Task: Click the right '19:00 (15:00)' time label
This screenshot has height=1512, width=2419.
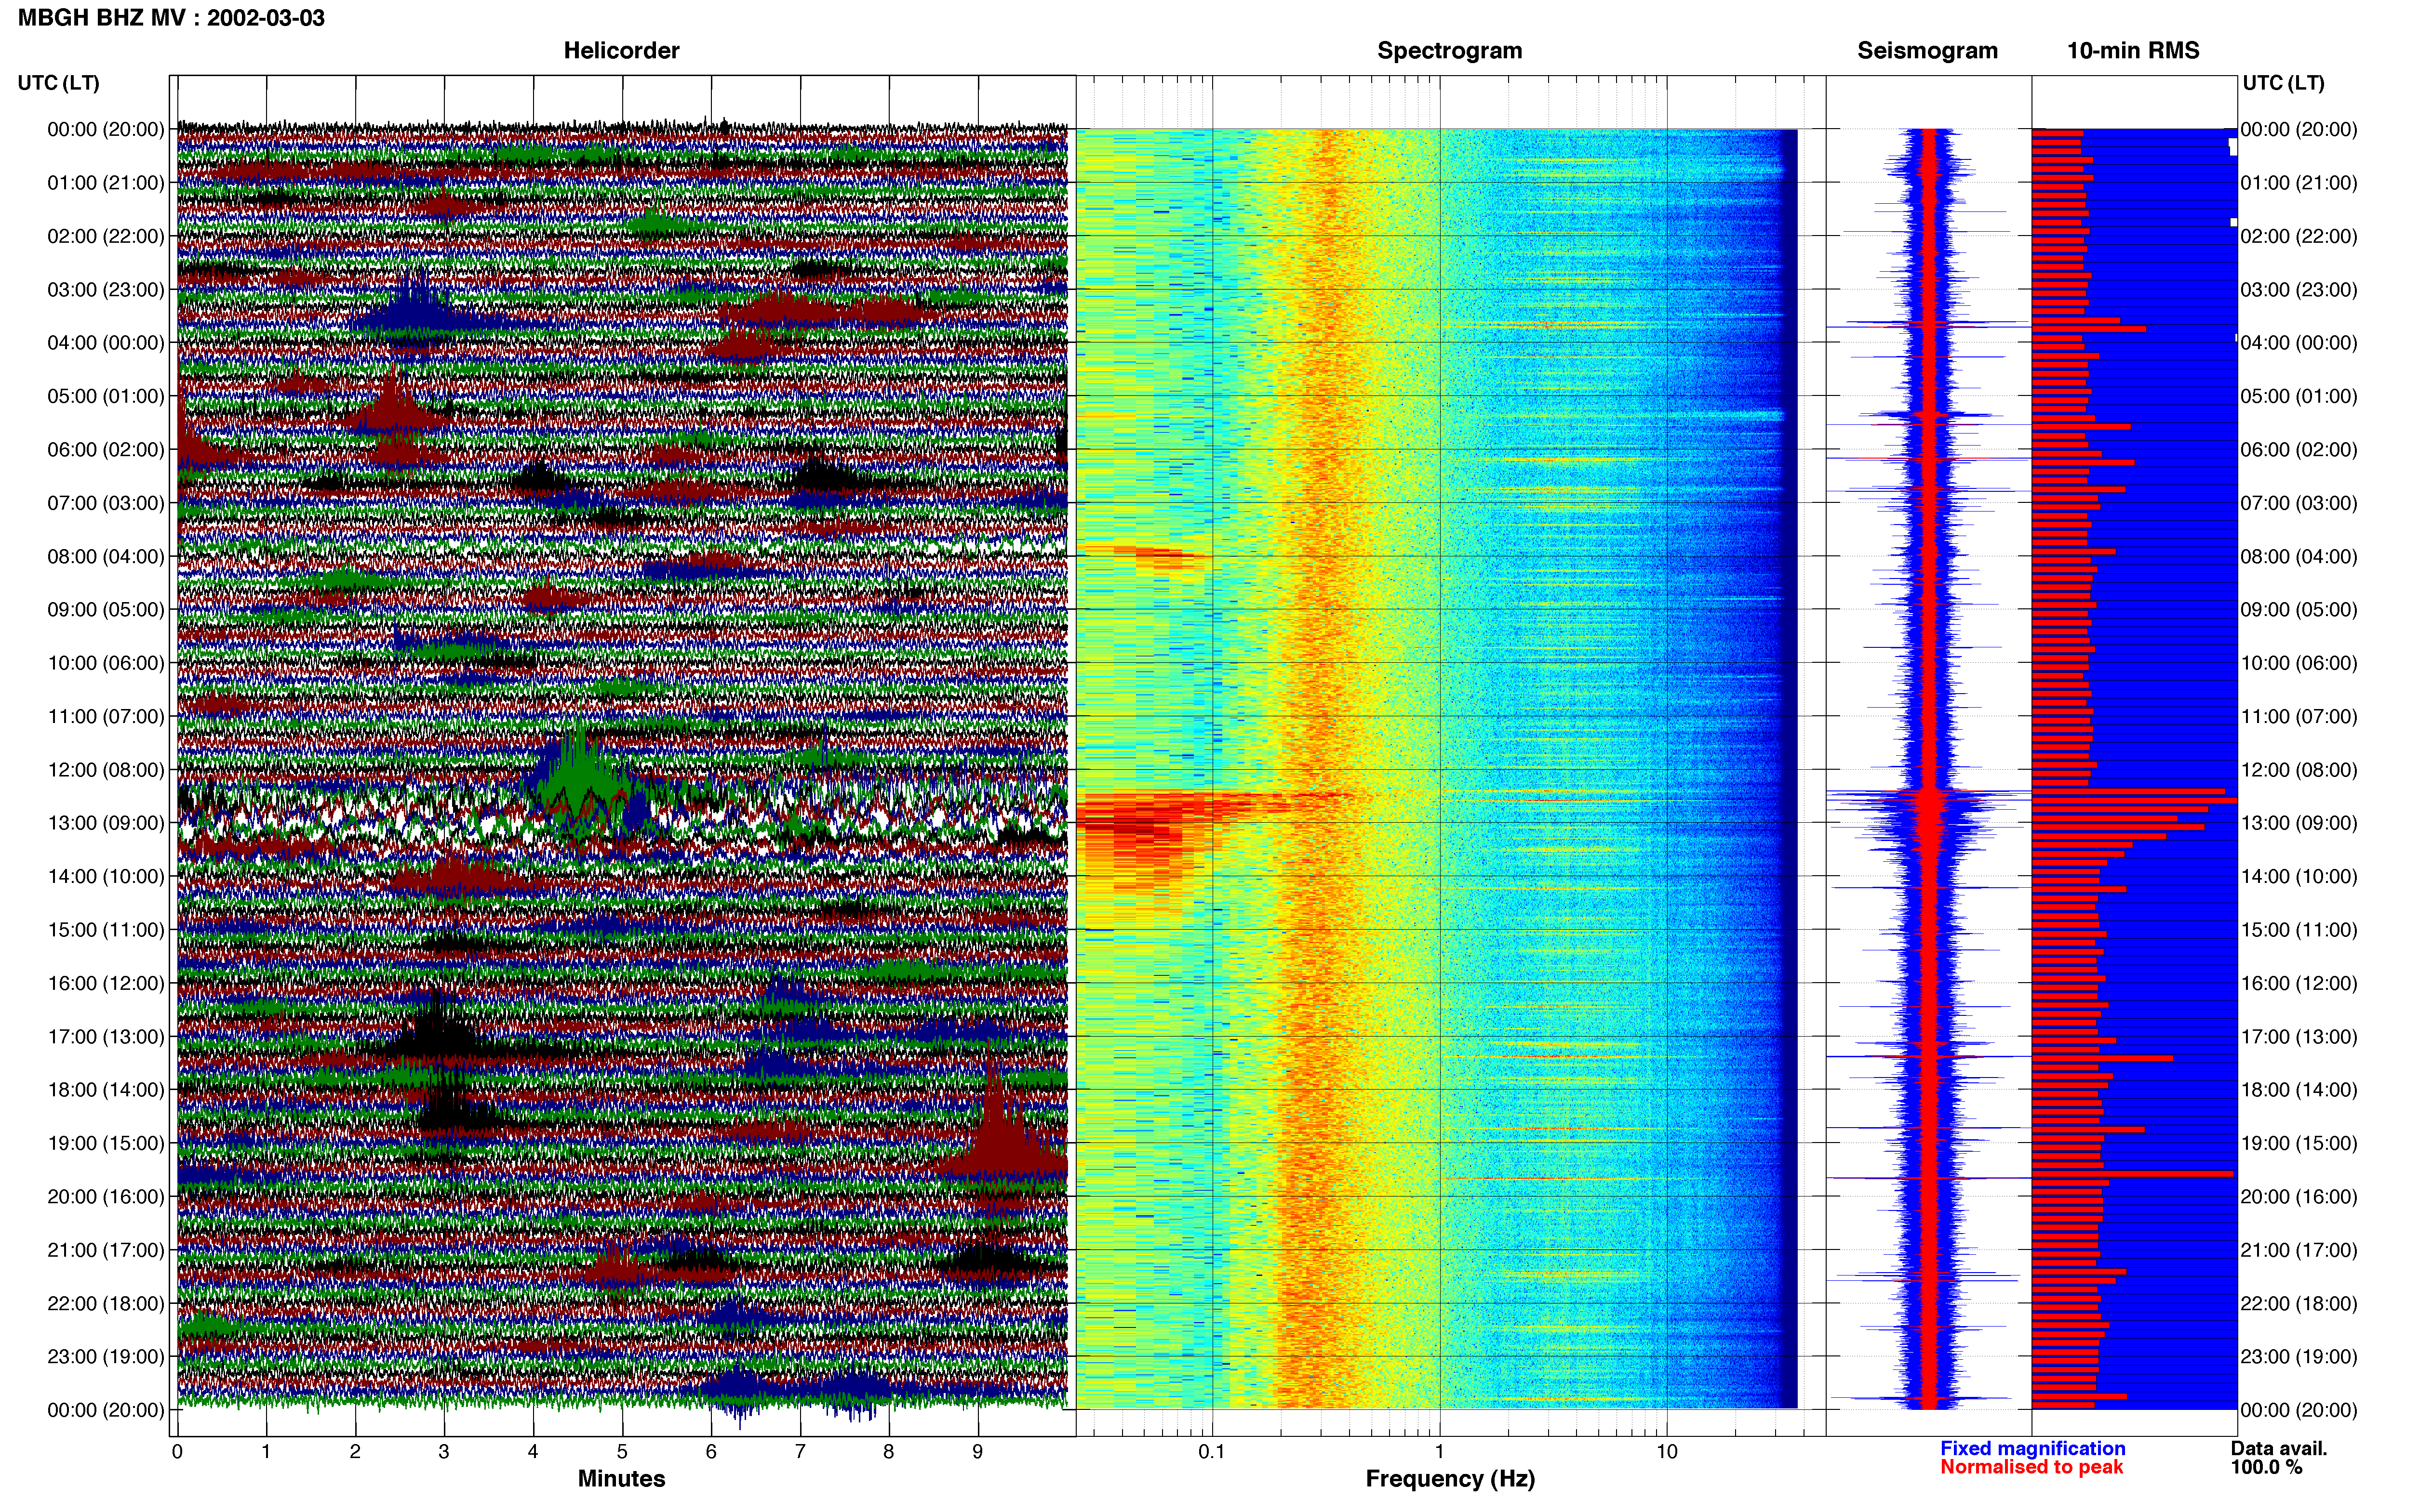Action: 2299,1143
